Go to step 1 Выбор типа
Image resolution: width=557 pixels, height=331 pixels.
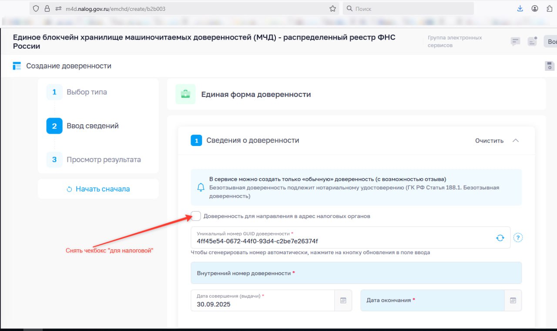[87, 92]
